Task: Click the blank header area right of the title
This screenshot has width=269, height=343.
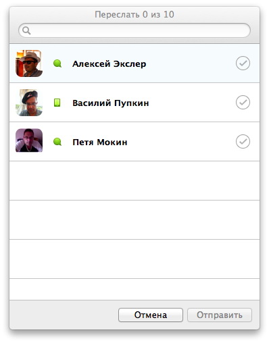Action: tap(216, 15)
